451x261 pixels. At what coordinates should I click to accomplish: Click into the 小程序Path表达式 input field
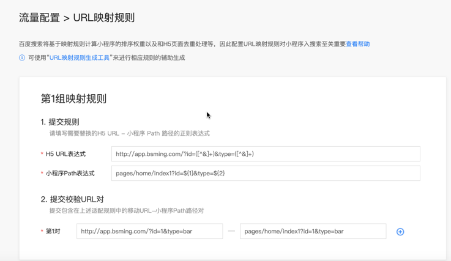click(x=266, y=173)
